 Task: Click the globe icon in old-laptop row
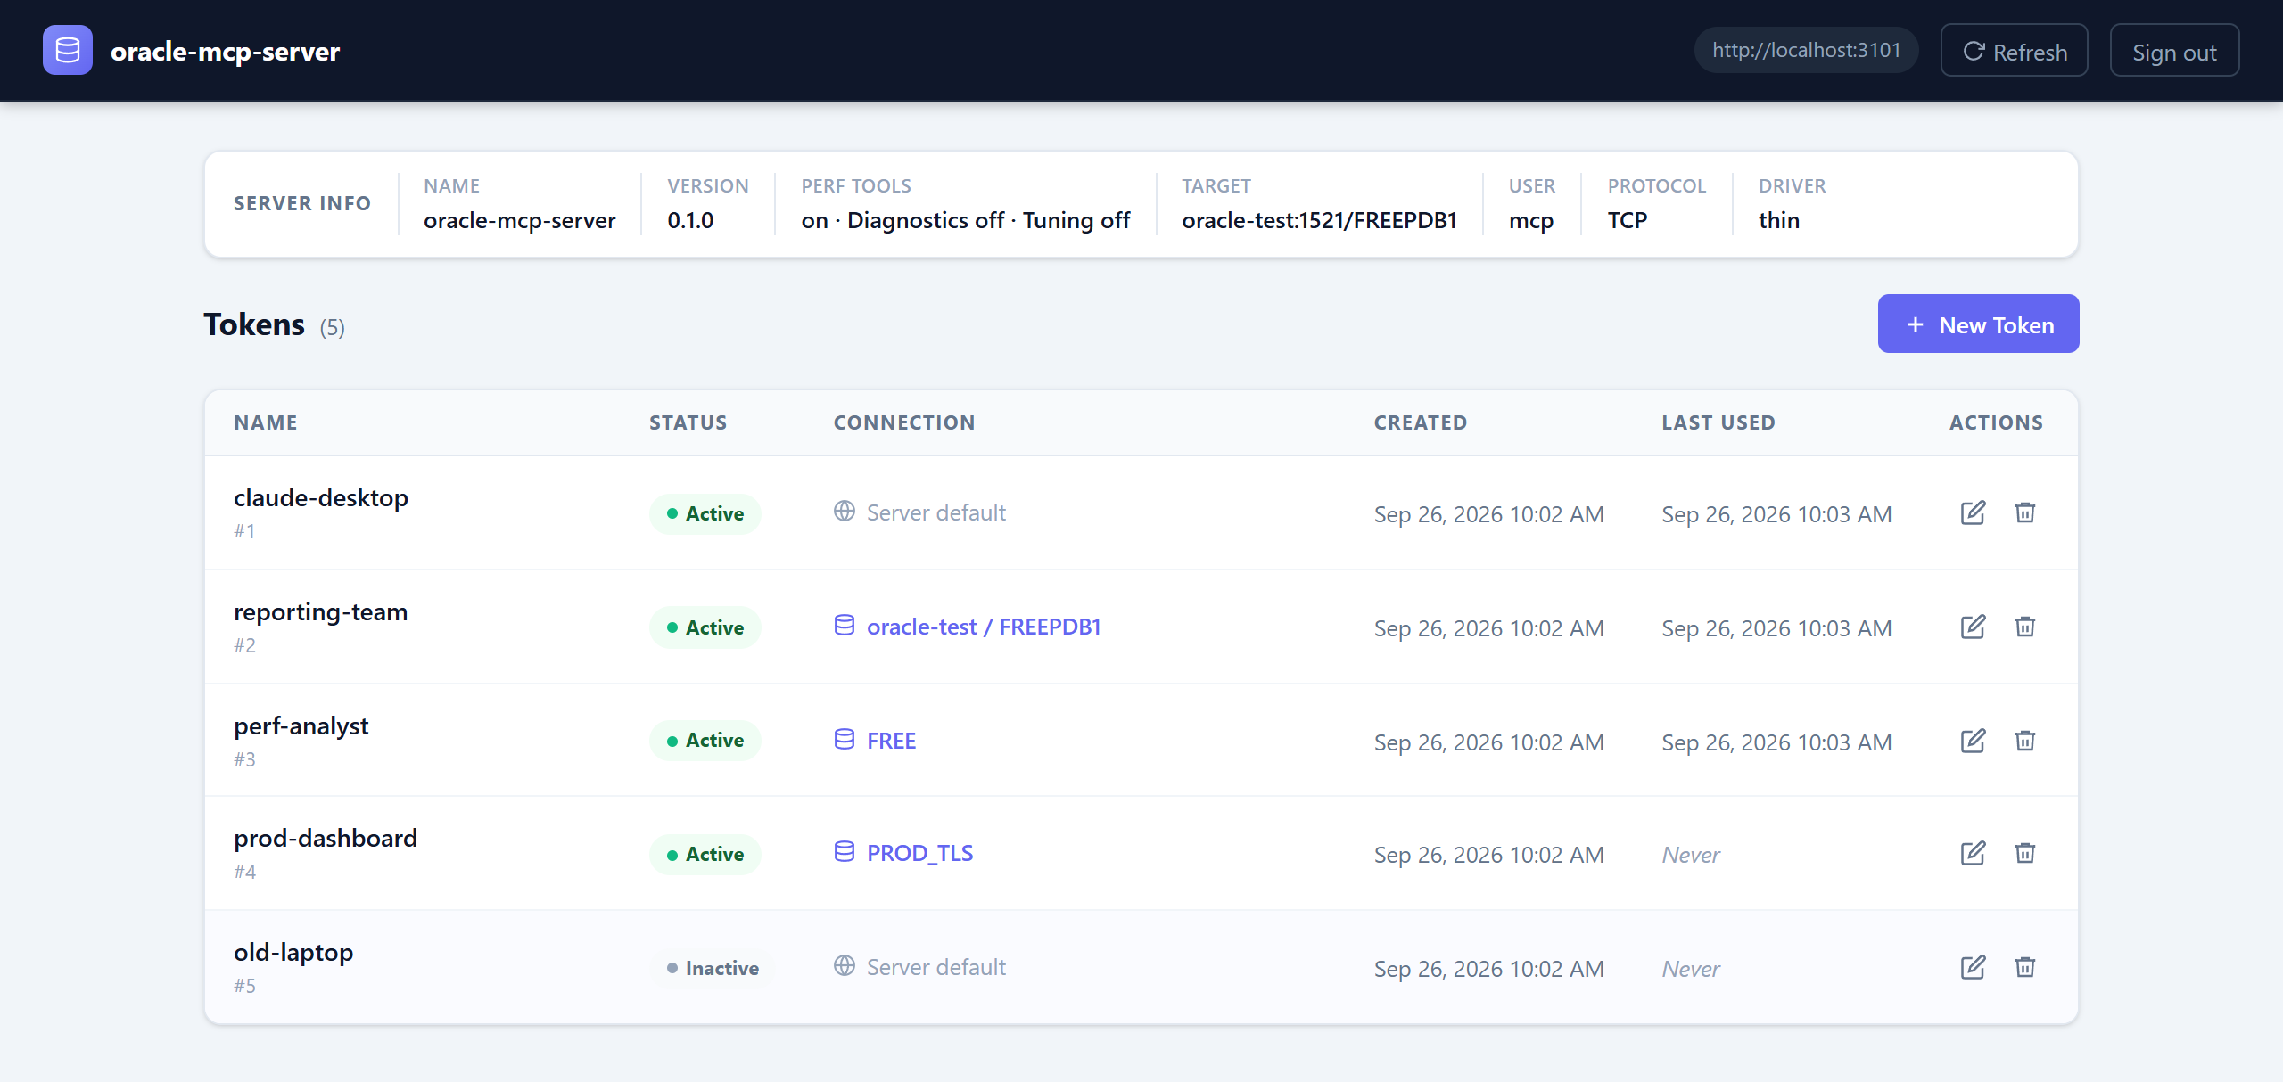click(x=845, y=965)
